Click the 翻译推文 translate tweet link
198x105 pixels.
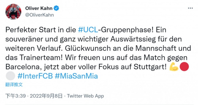coord(14,84)
